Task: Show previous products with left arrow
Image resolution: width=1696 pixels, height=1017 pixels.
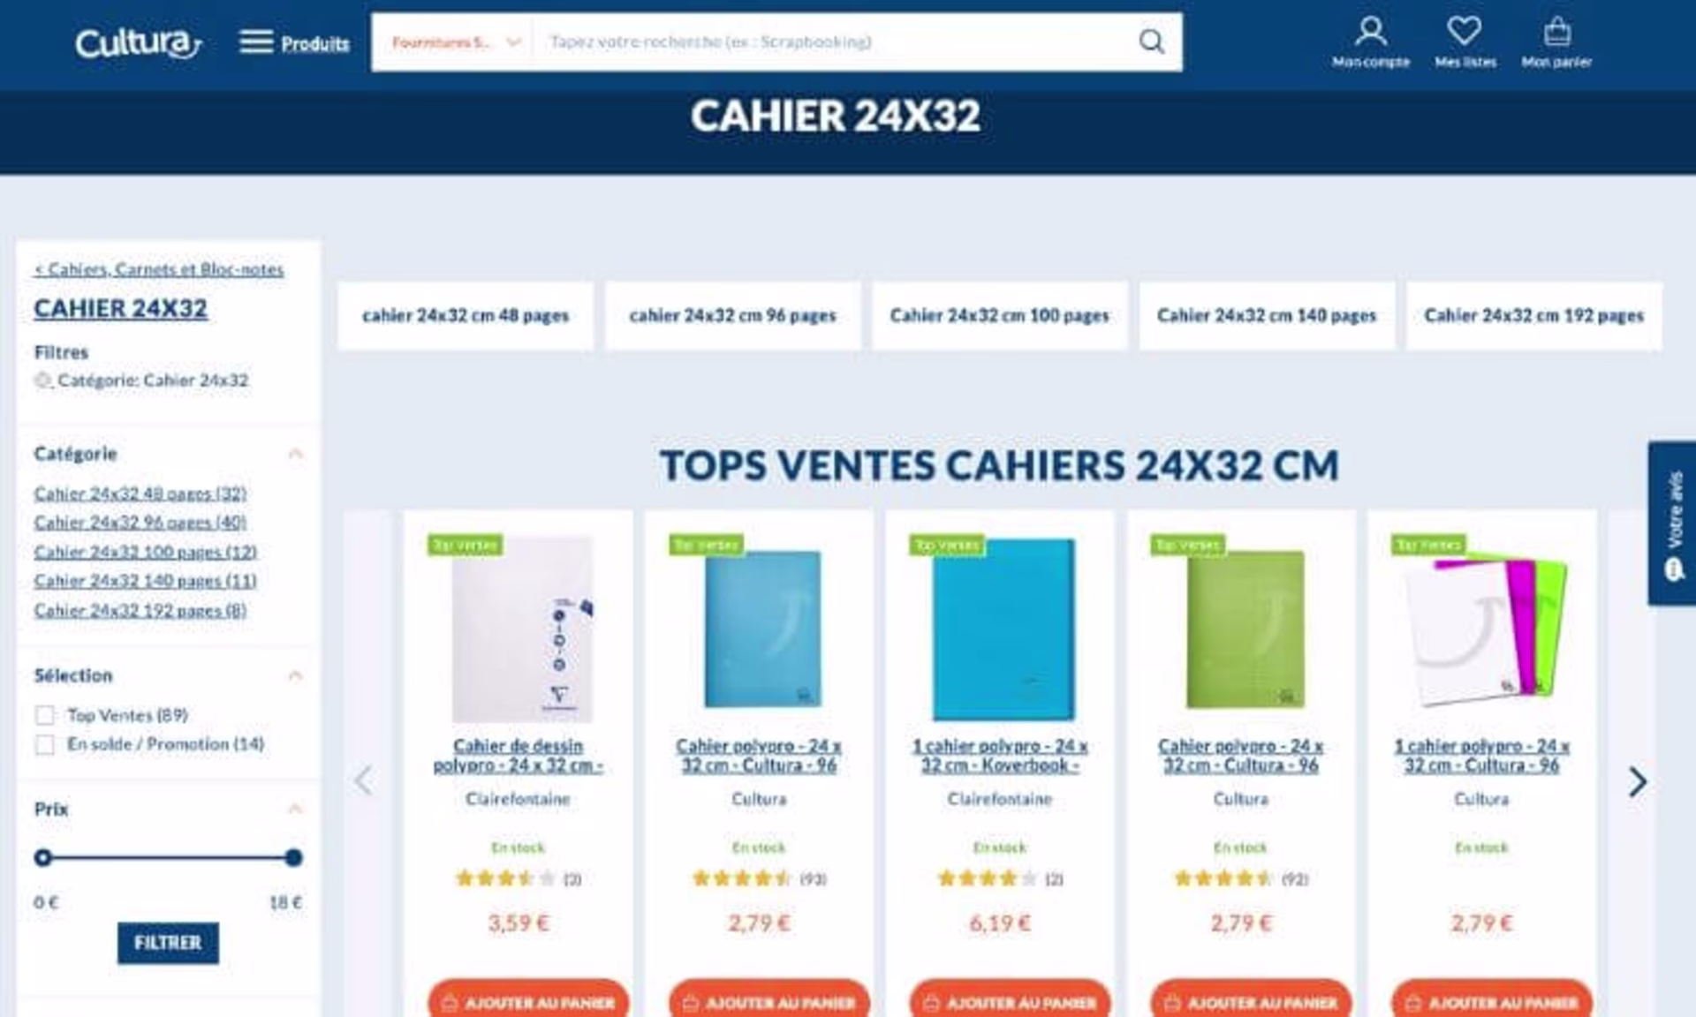Action: click(x=363, y=780)
